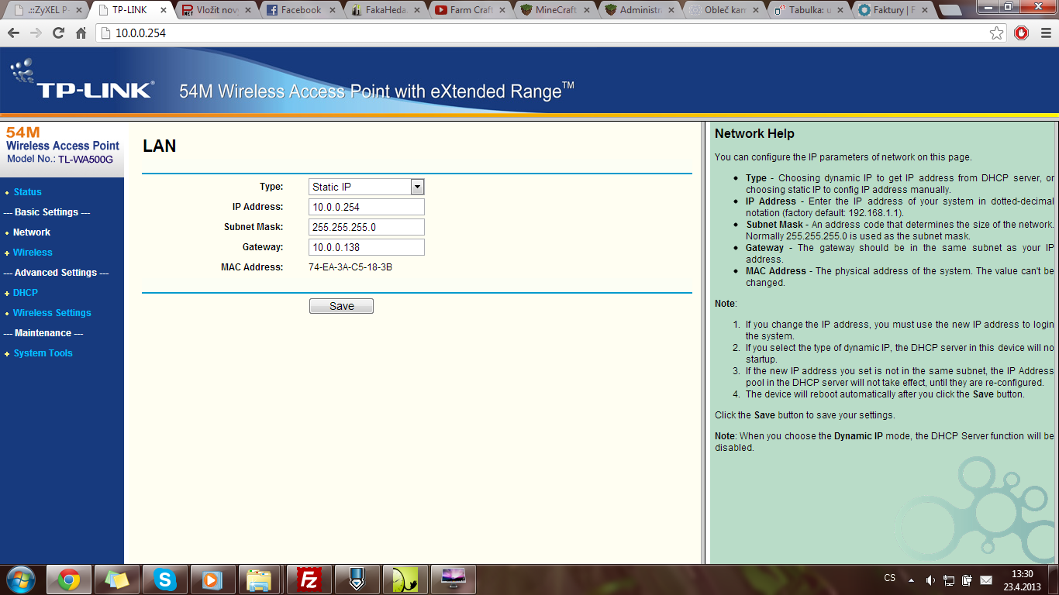Open the Network page
The width and height of the screenshot is (1059, 595).
[32, 232]
